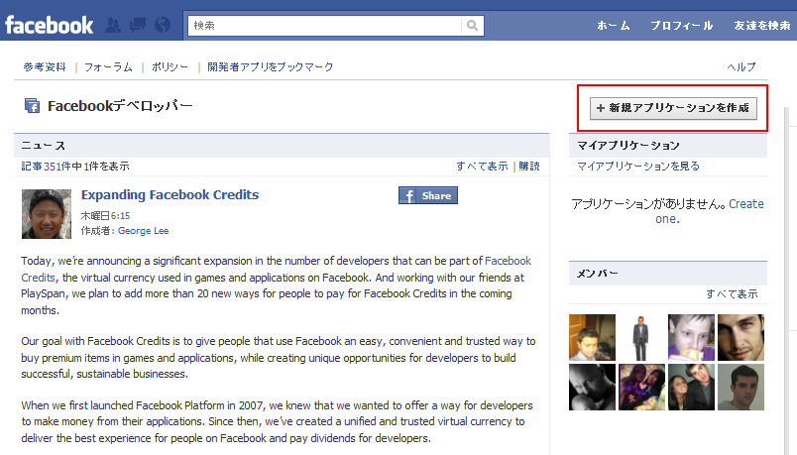Open フォーラム link
This screenshot has height=455, width=797.
(108, 67)
